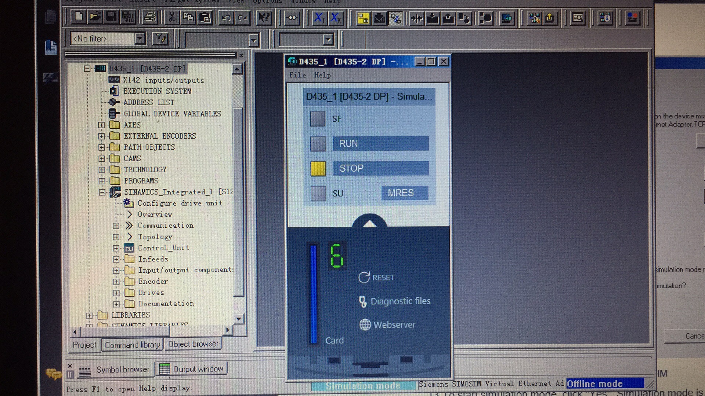Click the yellow Connect to target icon
Screen dimensions: 705x396
point(363,18)
